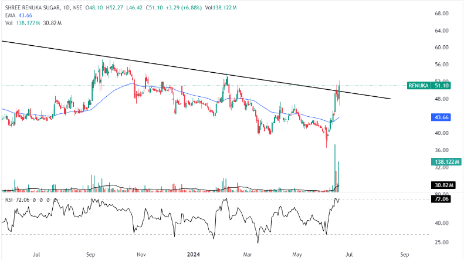Click the 36.00 price scale tick
The width and height of the screenshot is (464, 260).
pyautogui.click(x=441, y=150)
